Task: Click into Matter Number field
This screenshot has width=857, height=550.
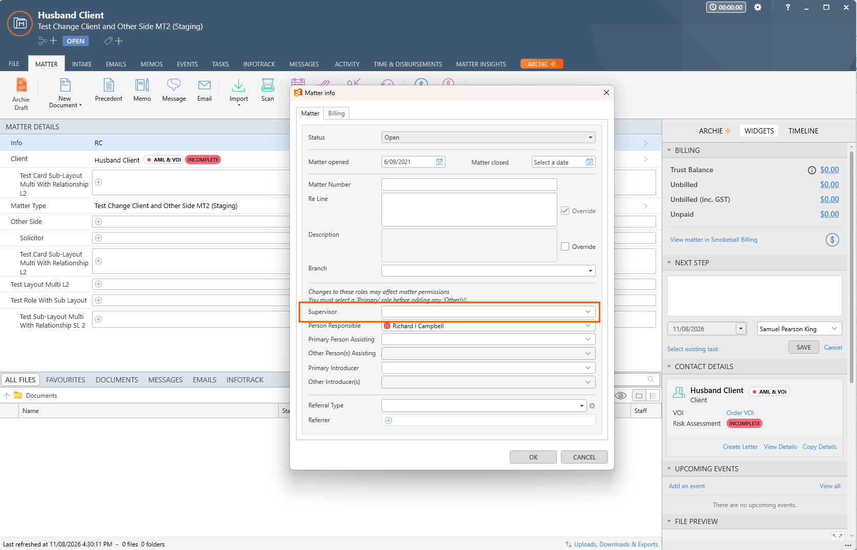Action: click(469, 185)
